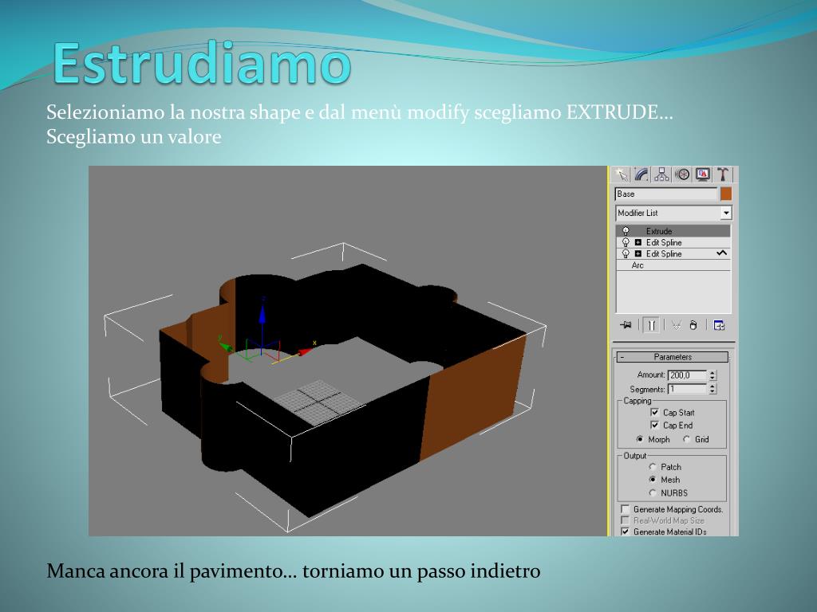Image resolution: width=817 pixels, height=612 pixels.
Task: Open the Hierarchy panel icon
Action: pyautogui.click(x=661, y=175)
